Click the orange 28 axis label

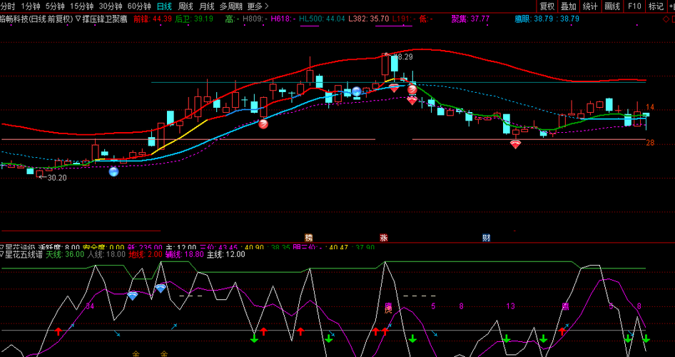tap(650, 143)
